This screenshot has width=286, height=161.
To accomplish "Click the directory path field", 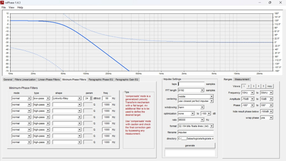I will pyautogui.click(x=196, y=138).
